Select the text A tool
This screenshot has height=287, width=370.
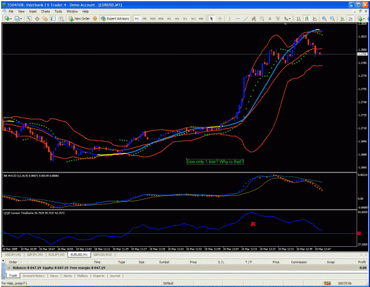pos(270,19)
